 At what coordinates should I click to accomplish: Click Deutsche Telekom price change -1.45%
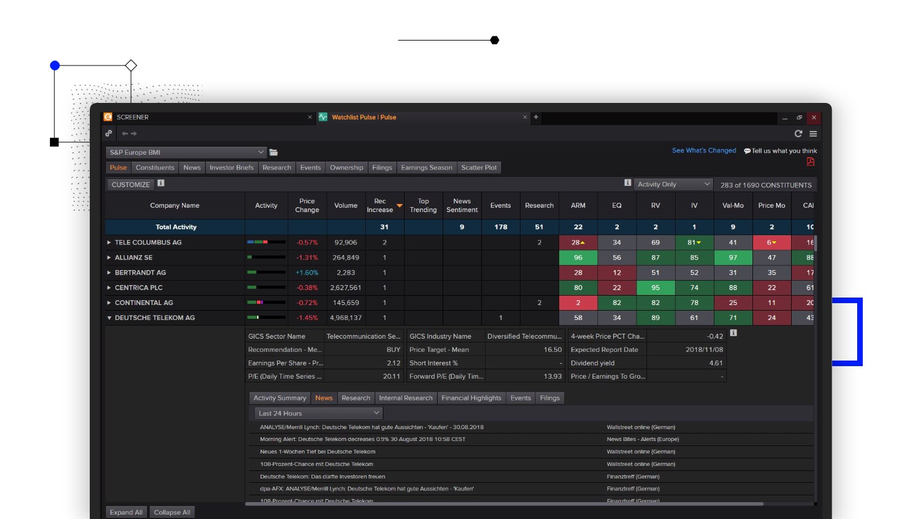click(307, 318)
